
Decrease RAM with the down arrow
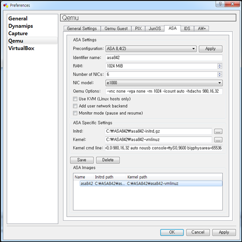[x=220, y=67]
